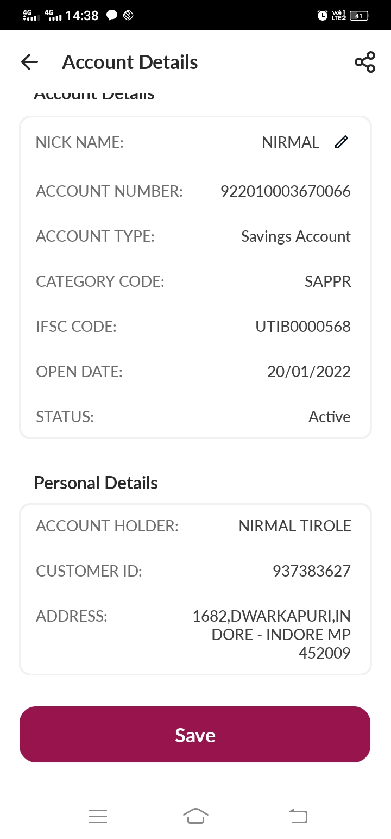Tap Android recent apps menu icon
391x839 pixels.
click(x=98, y=816)
